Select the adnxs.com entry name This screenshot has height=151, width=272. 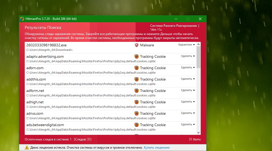(35, 113)
